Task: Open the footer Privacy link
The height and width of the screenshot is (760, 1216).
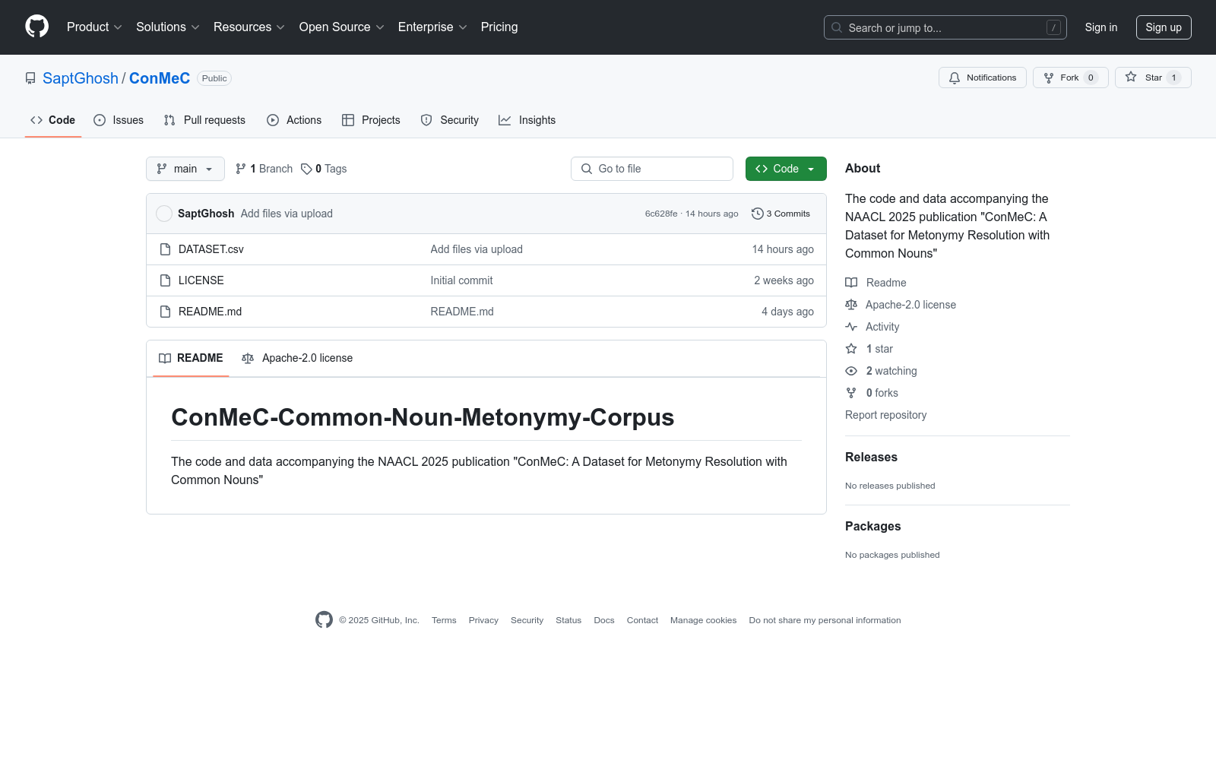Action: pyautogui.click(x=483, y=620)
